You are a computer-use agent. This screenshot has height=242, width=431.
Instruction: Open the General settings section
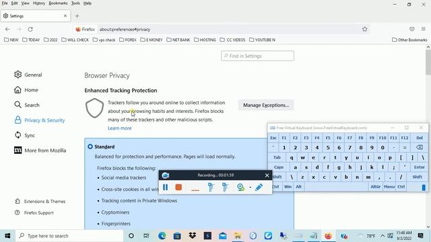click(x=28, y=75)
